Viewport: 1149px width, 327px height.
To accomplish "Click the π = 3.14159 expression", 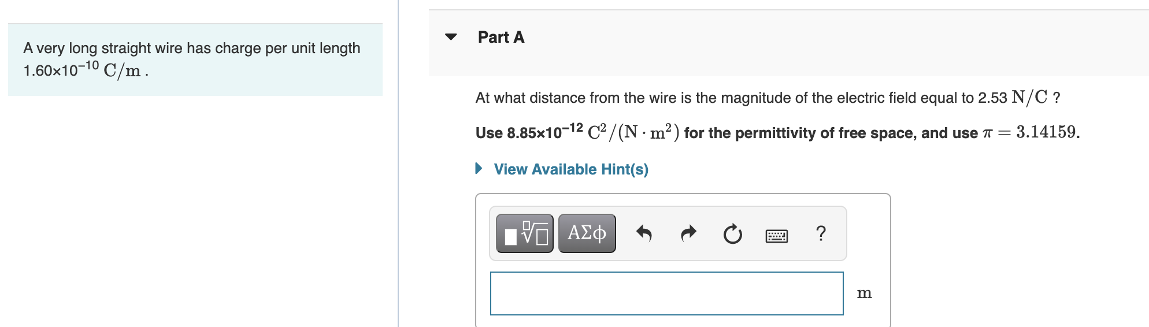I will click(1030, 132).
